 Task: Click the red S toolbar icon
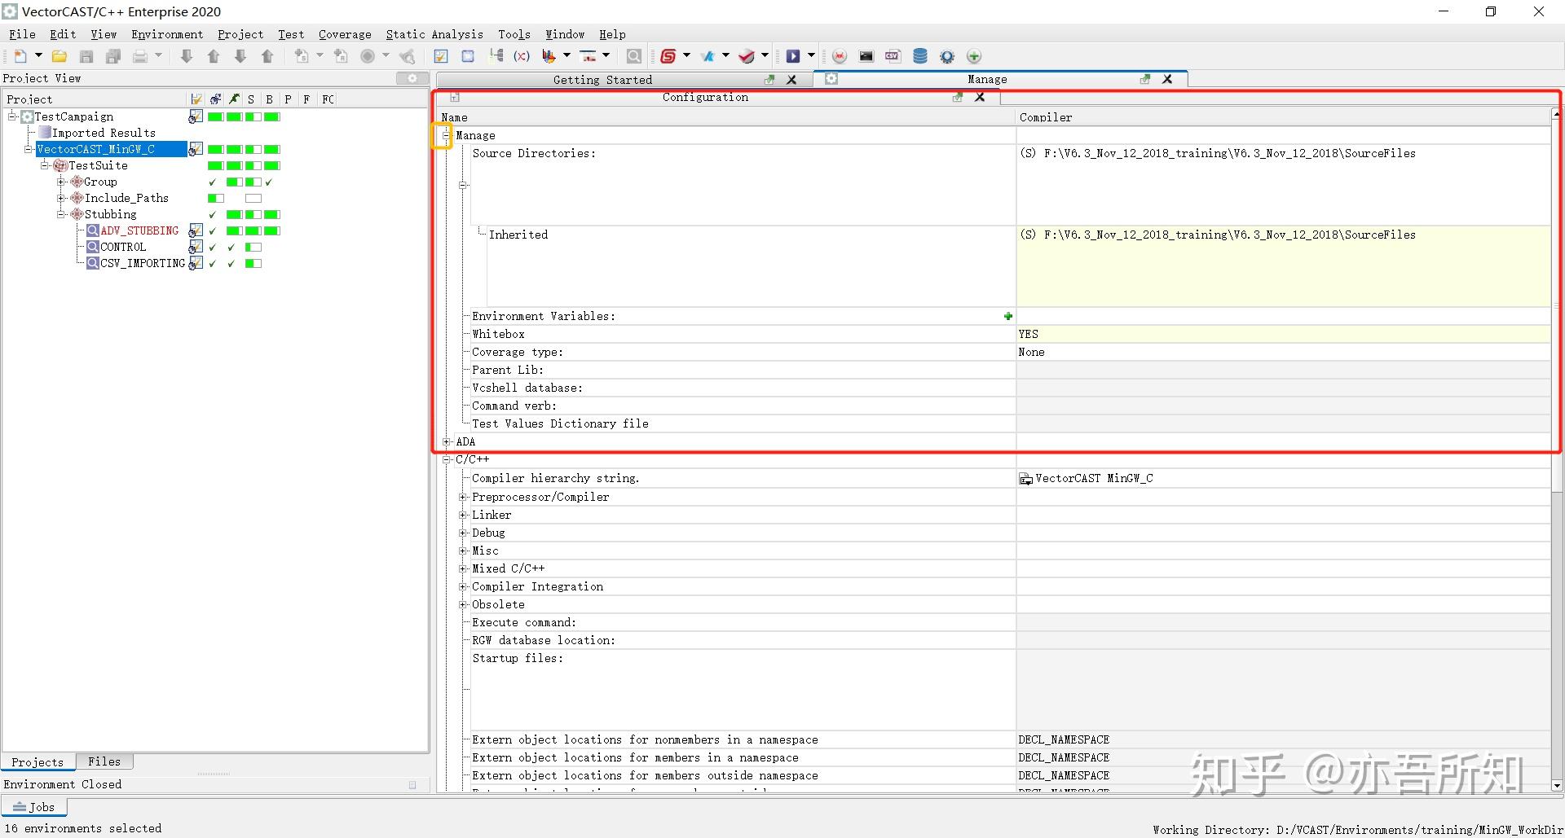click(x=668, y=56)
